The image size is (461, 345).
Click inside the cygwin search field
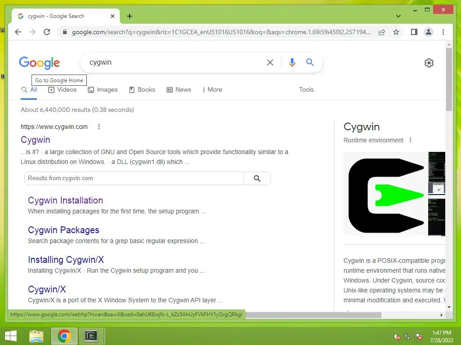pyautogui.click(x=173, y=62)
